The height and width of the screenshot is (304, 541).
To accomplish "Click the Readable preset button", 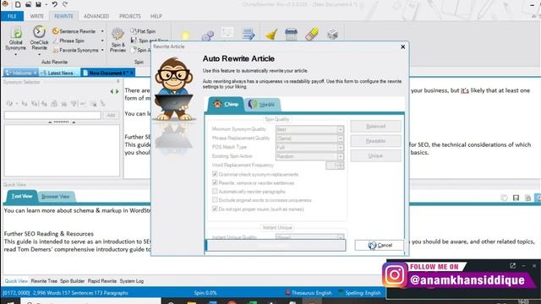I will (x=375, y=141).
